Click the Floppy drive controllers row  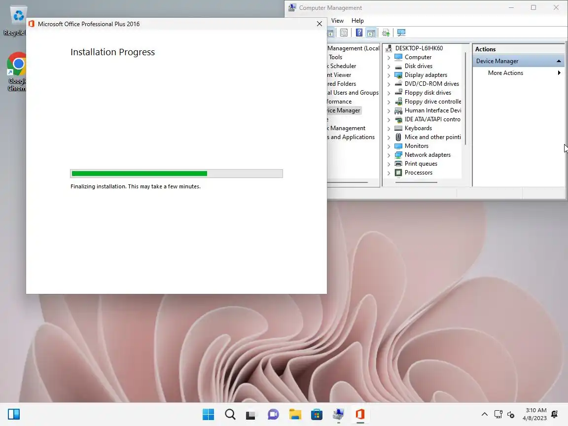428,102
